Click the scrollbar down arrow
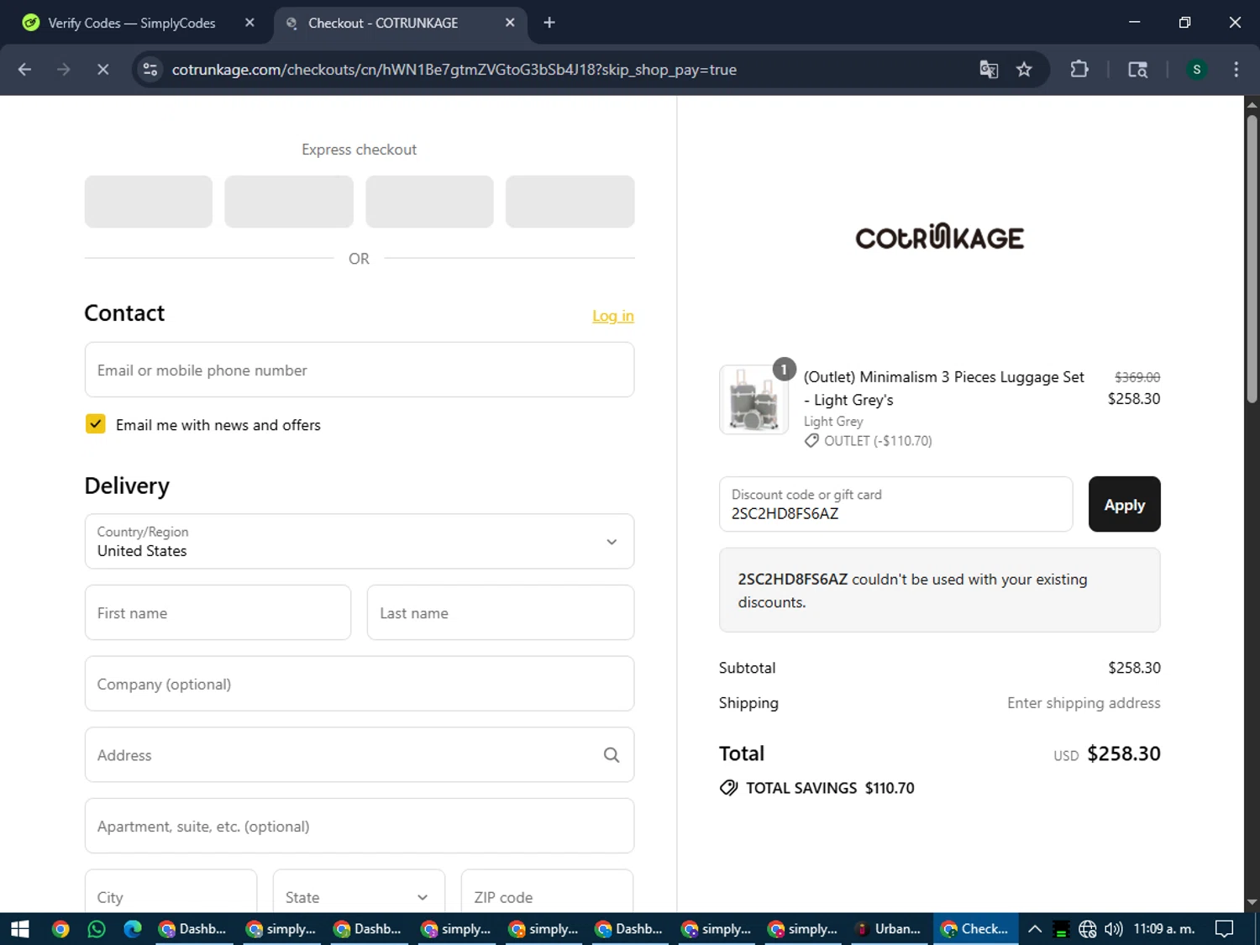Viewport: 1260px width, 945px height. pos(1252,903)
